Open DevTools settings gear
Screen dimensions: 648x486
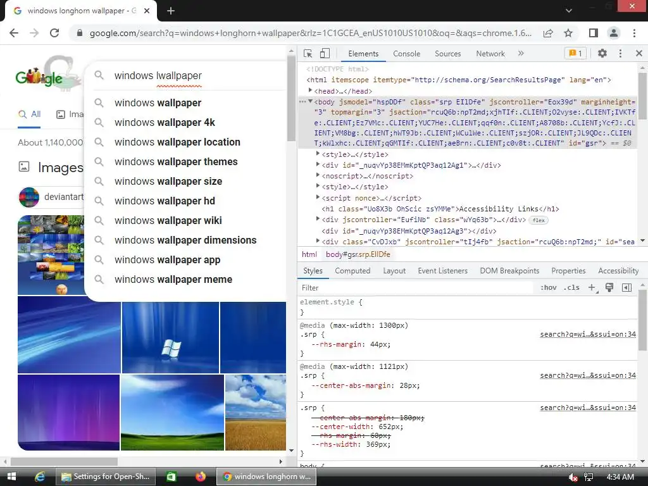602,53
